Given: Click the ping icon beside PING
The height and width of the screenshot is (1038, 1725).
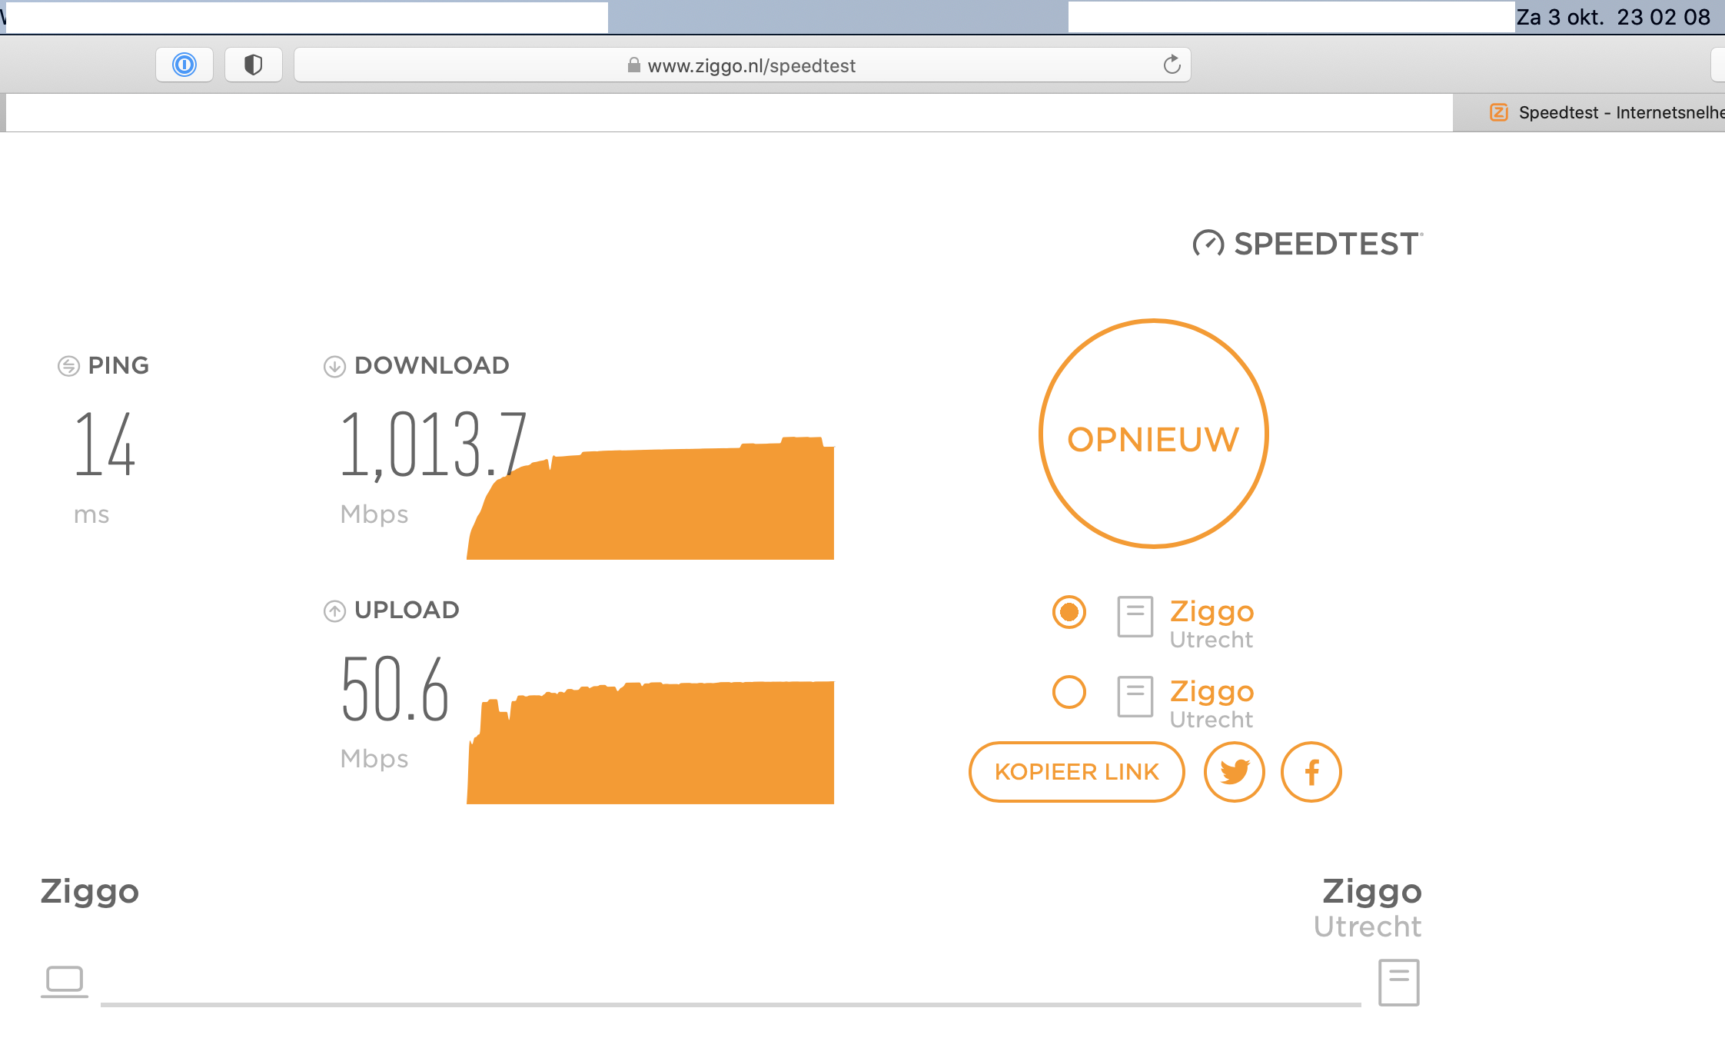Looking at the screenshot, I should pyautogui.click(x=68, y=366).
